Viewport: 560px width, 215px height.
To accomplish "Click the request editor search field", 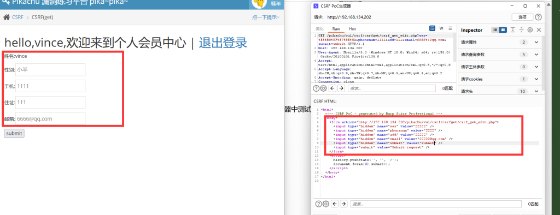I will (x=392, y=88).
